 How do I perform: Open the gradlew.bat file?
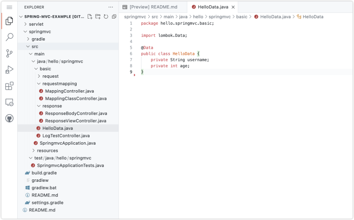coord(68,188)
